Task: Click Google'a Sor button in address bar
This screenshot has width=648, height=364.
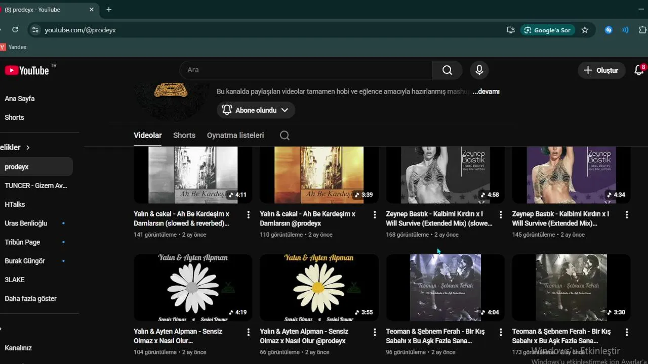Action: click(x=547, y=30)
